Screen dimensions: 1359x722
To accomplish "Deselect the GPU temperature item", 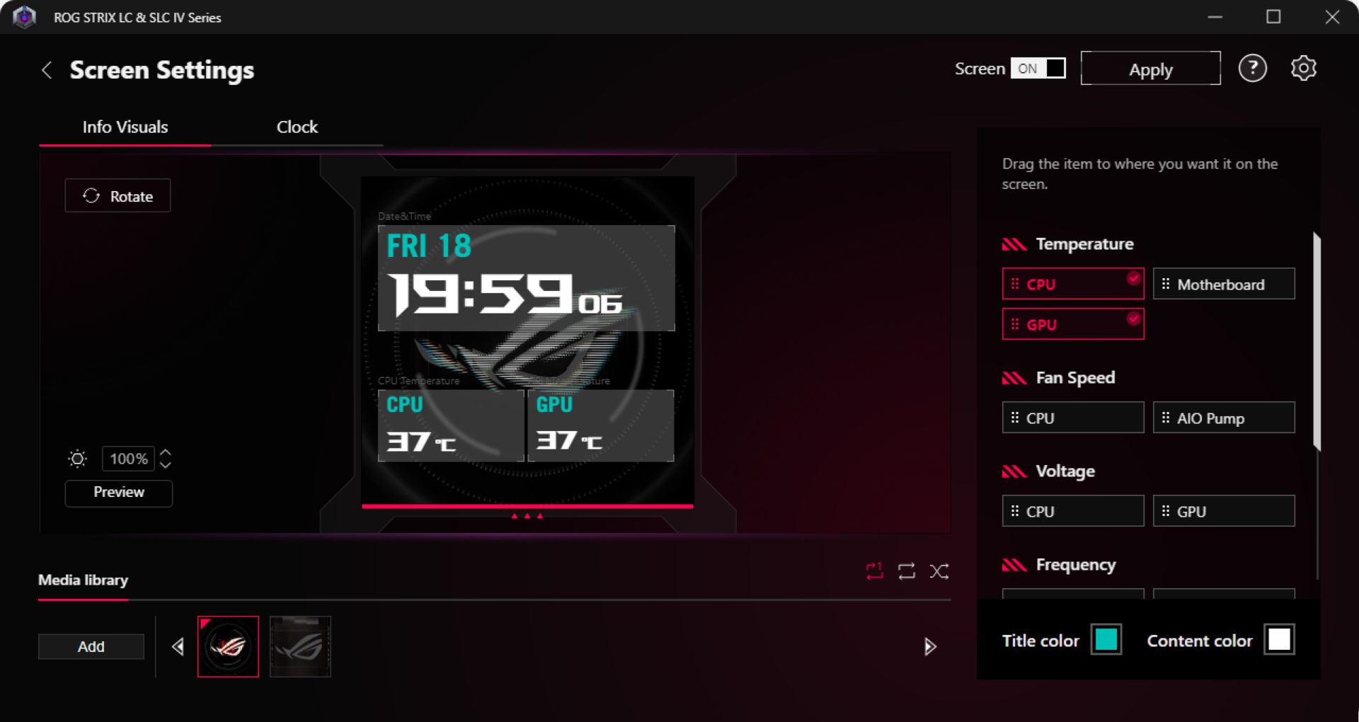I will point(1073,324).
